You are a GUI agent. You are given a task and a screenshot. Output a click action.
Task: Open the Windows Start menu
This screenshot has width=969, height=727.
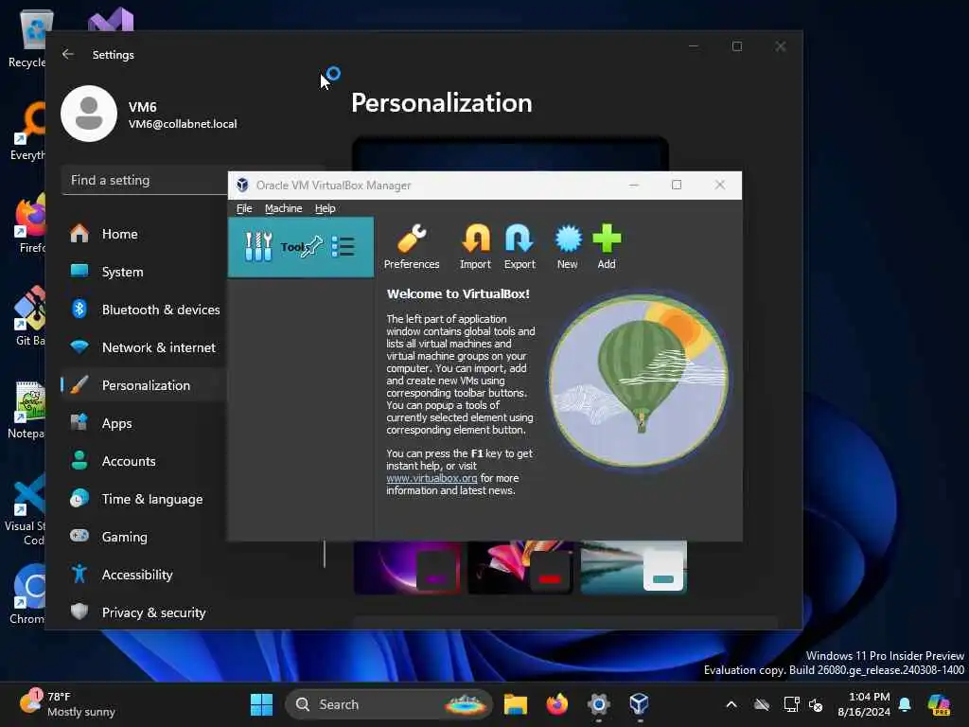coord(261,704)
